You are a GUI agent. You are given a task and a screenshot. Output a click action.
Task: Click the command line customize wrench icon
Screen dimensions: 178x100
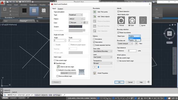(1, 94)
